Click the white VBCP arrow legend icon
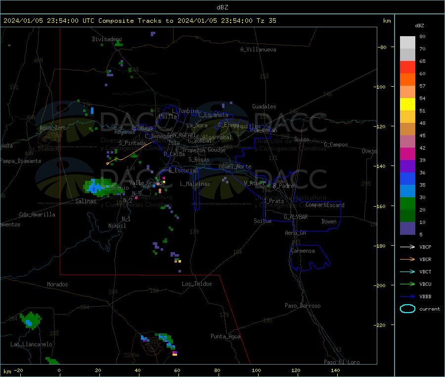 (407, 247)
